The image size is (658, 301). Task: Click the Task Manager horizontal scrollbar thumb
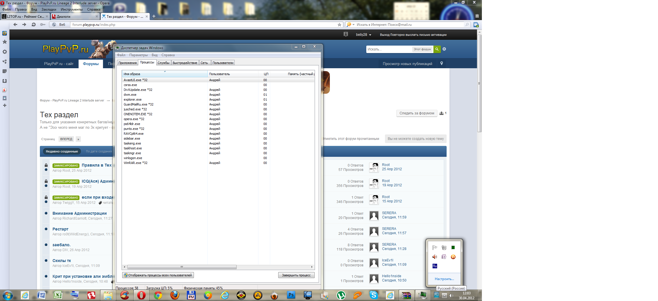tap(182, 267)
